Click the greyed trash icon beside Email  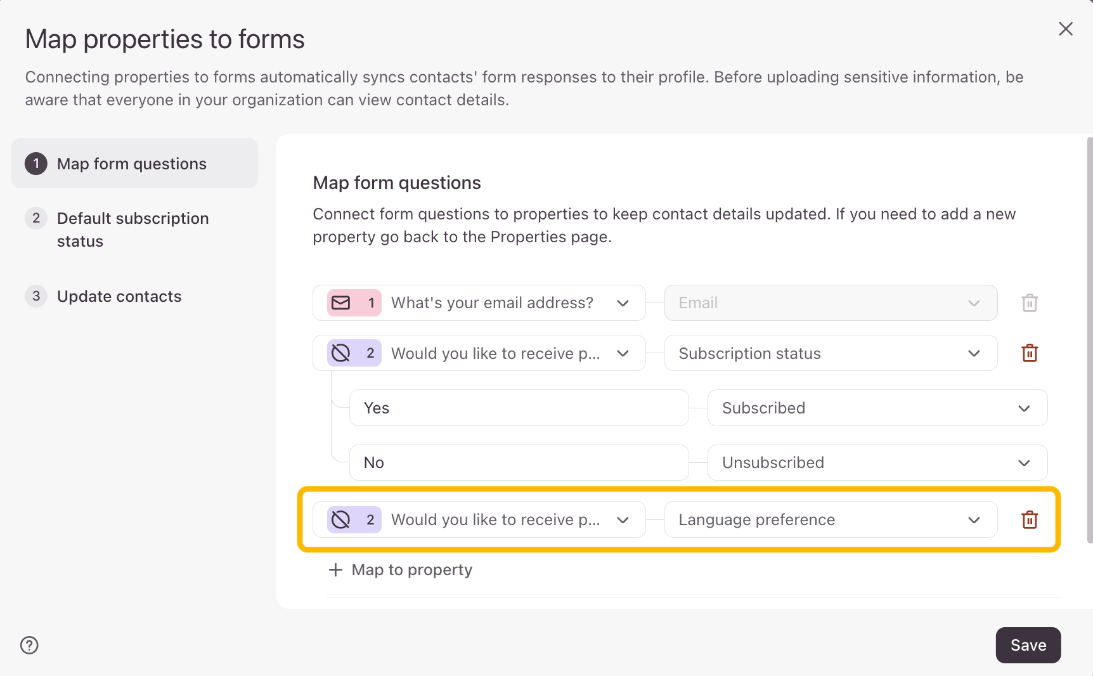coord(1030,303)
